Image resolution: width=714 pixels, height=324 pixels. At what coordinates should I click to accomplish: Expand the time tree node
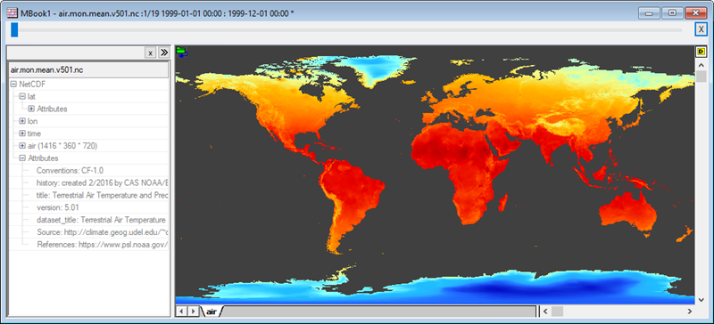click(22, 134)
